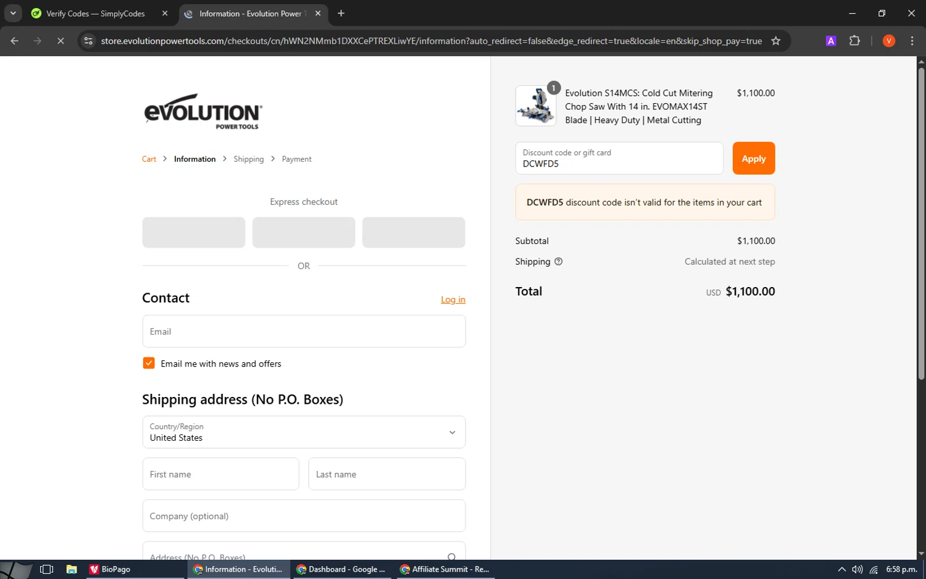Focus the Company (optional) field

pos(304,516)
